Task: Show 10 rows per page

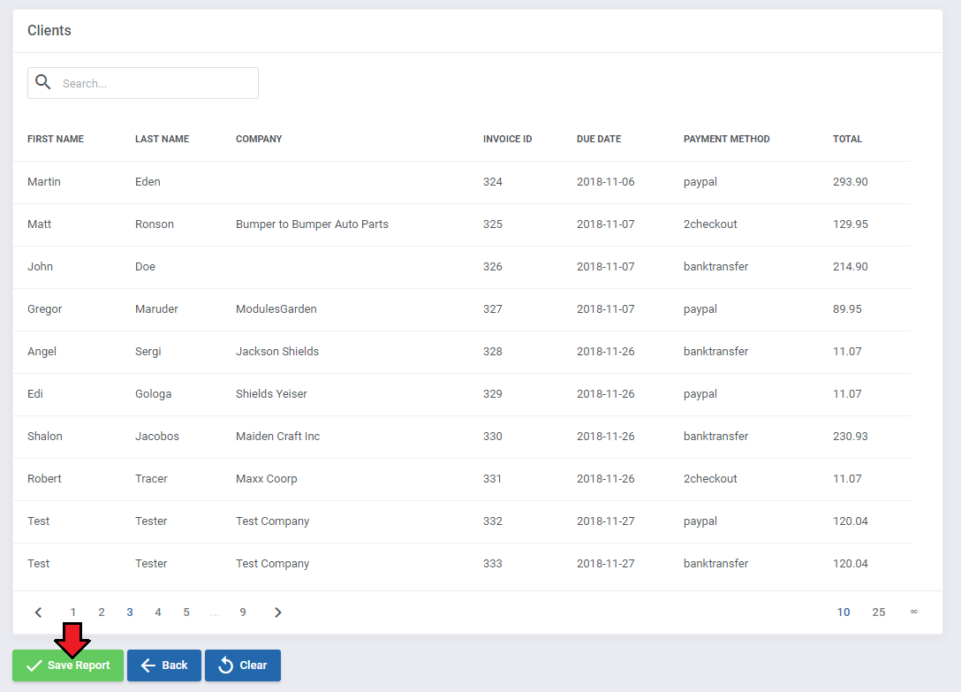Action: tap(844, 612)
